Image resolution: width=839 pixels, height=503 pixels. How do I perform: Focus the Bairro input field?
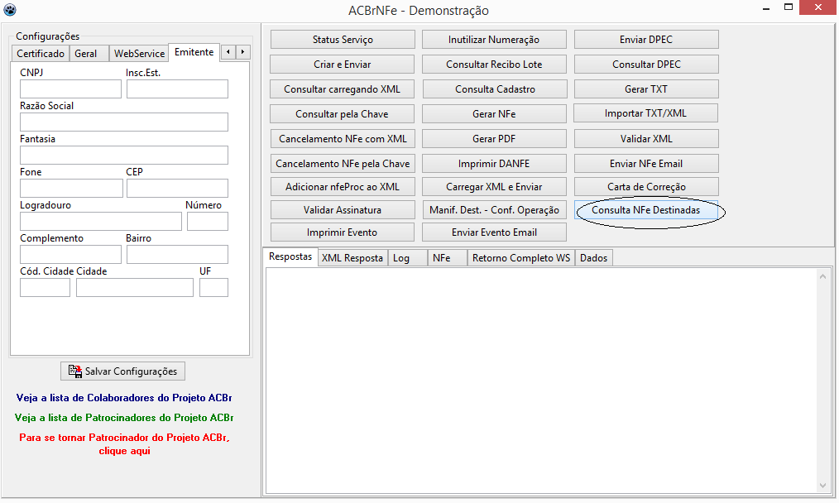click(177, 255)
